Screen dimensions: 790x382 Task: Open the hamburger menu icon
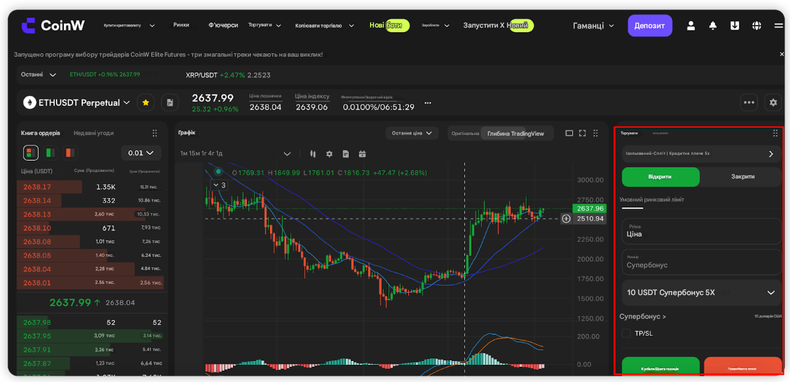coord(778,26)
